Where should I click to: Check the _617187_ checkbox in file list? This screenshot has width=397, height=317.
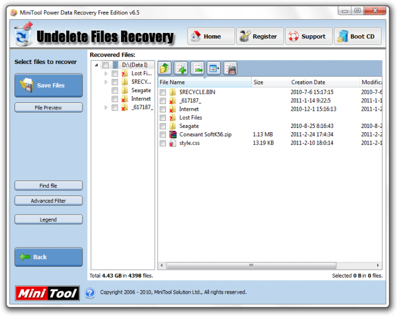pyautogui.click(x=163, y=100)
